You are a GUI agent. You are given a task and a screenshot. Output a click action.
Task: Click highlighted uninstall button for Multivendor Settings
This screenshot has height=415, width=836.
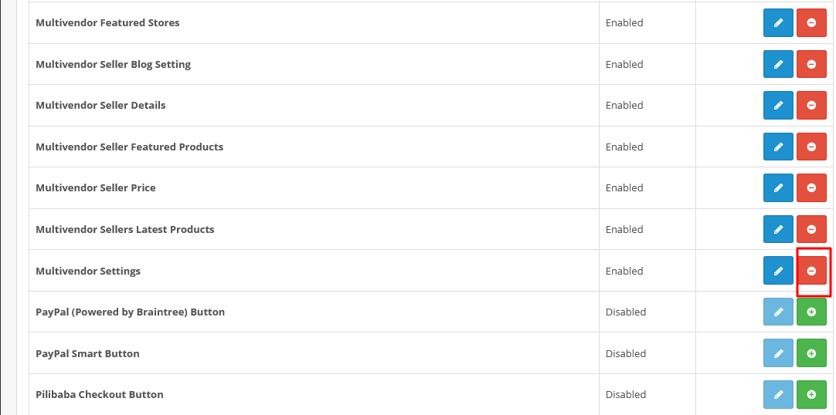811,271
